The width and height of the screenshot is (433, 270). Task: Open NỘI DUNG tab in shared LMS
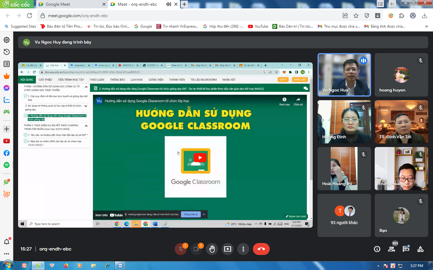(27, 80)
